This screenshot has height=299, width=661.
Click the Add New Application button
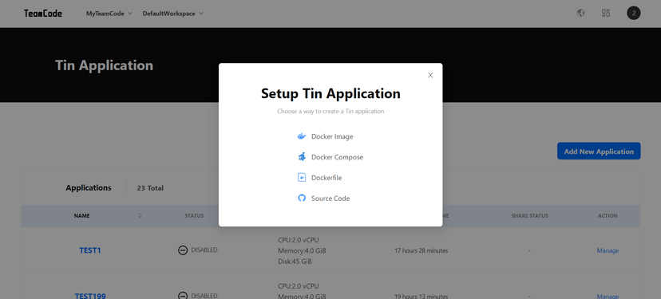click(x=599, y=151)
